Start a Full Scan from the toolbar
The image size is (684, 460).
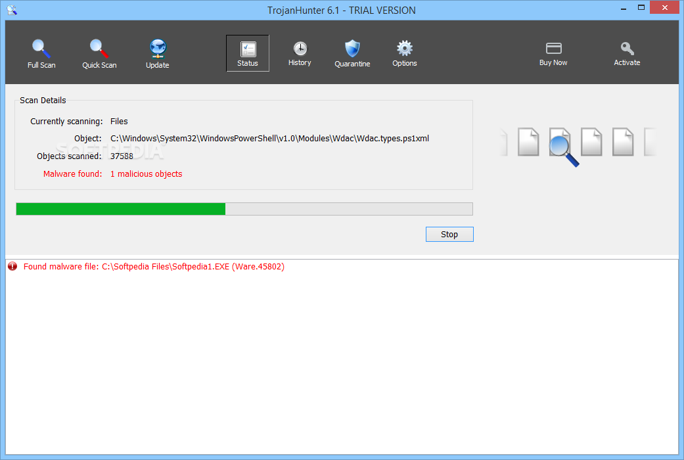[41, 54]
